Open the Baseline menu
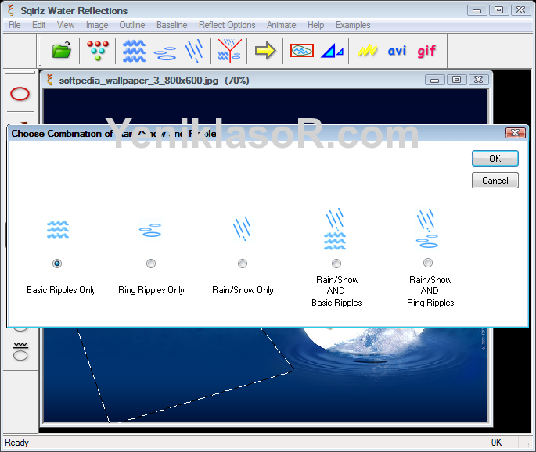 (171, 25)
